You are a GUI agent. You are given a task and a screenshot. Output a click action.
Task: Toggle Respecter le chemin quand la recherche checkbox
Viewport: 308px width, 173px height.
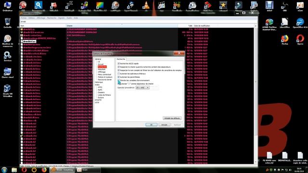click(x=119, y=67)
